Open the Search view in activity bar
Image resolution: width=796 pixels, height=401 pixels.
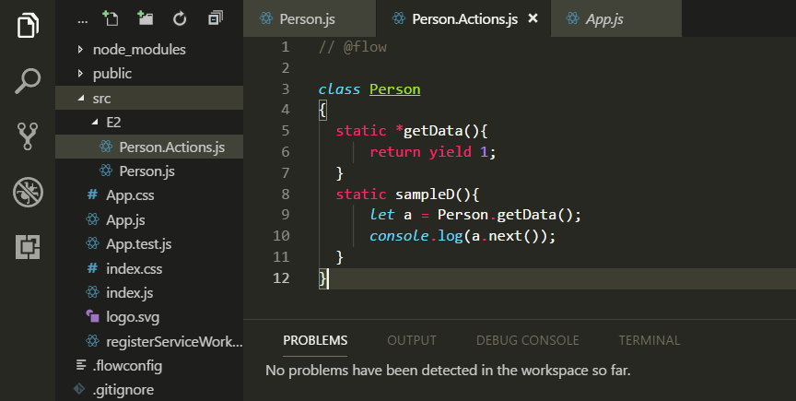coord(29,81)
